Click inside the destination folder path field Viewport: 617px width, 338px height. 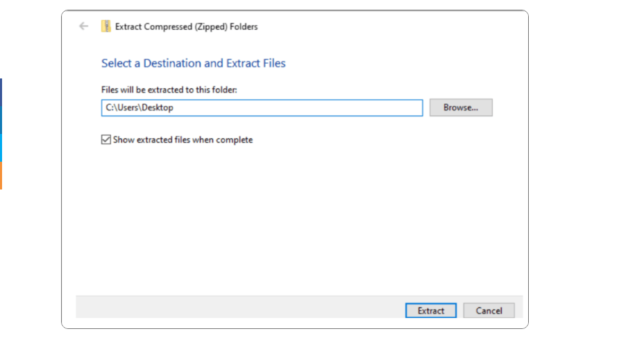click(262, 108)
